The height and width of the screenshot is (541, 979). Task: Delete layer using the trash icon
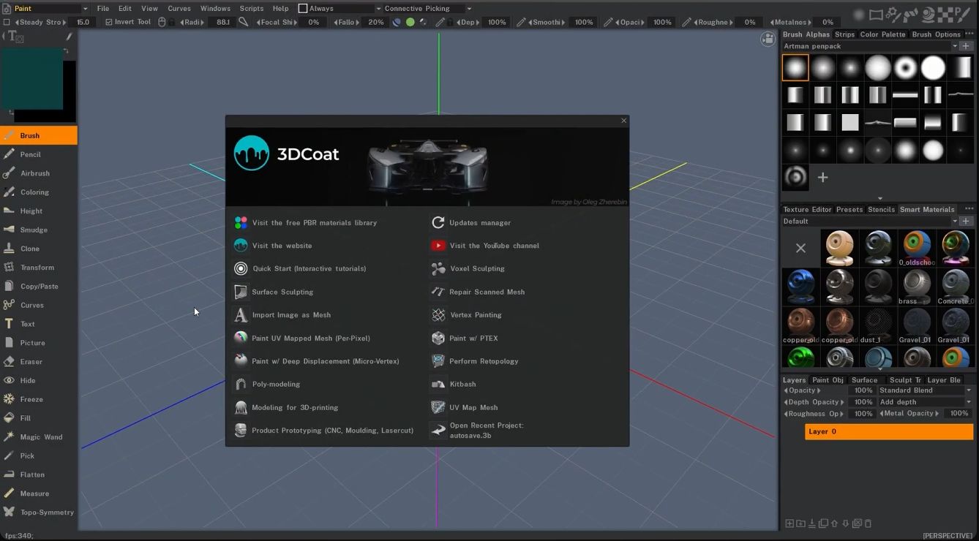coord(868,523)
